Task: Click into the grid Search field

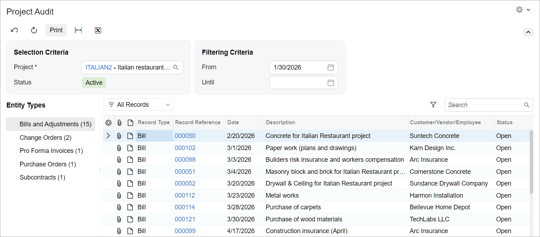Action: tap(484, 105)
